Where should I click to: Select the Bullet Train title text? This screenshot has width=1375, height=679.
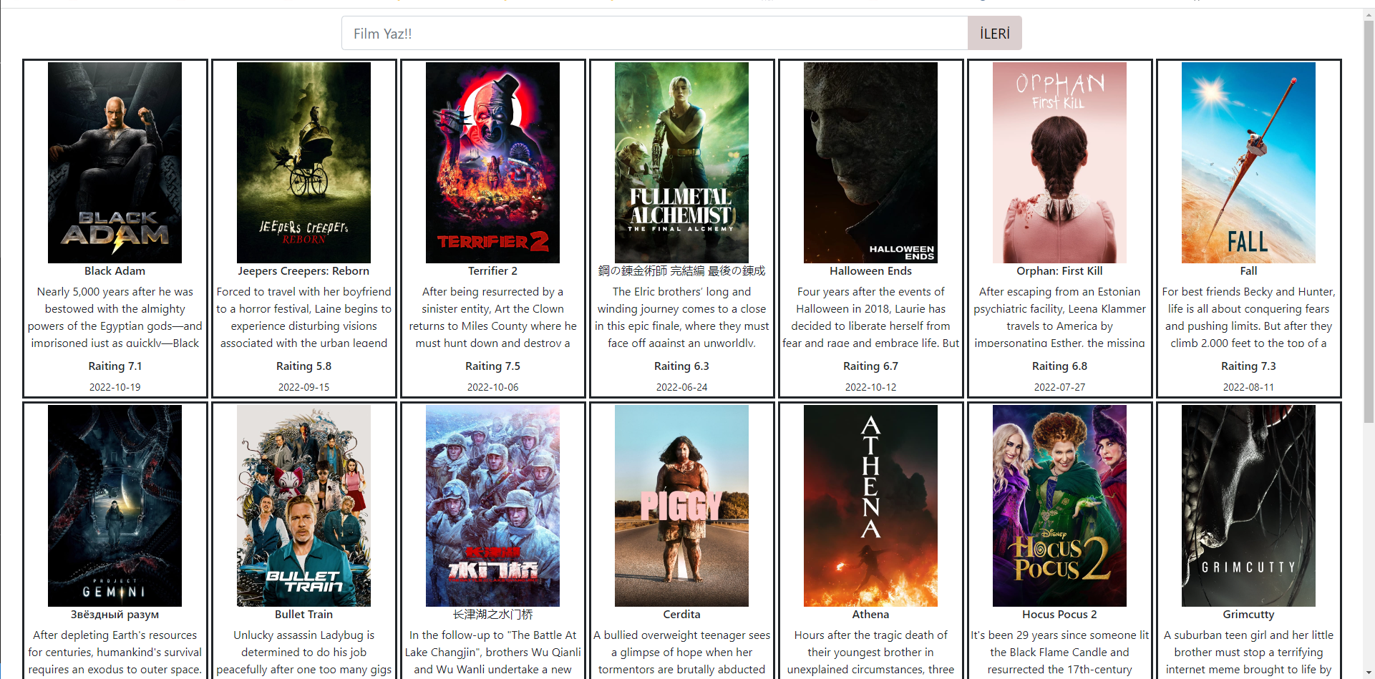click(x=303, y=615)
